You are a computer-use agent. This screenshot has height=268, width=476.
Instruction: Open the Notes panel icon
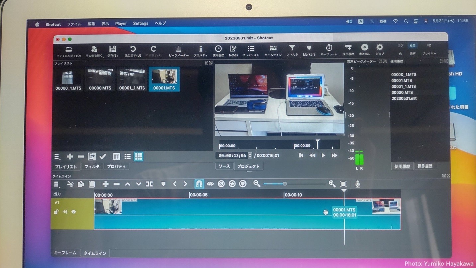coord(233,51)
